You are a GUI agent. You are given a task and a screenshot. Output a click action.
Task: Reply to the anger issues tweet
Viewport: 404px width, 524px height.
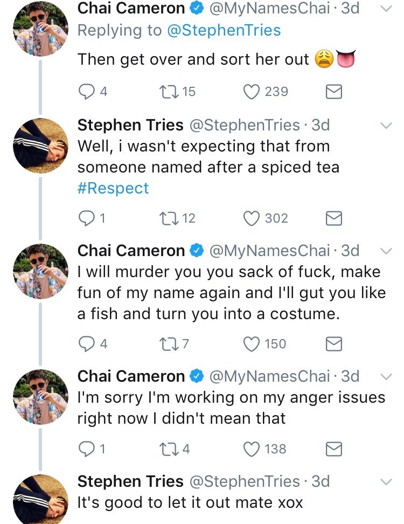[87, 449]
